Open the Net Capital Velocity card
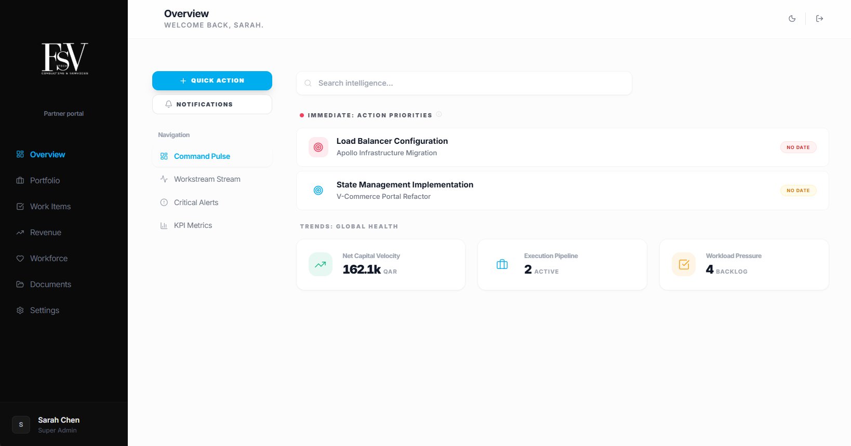 (x=380, y=265)
